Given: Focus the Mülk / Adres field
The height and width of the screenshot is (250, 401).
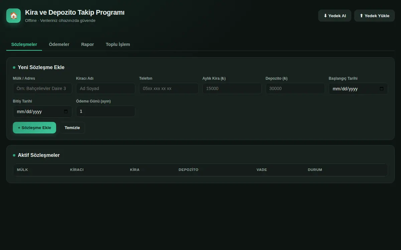Looking at the screenshot, I should (x=42, y=88).
